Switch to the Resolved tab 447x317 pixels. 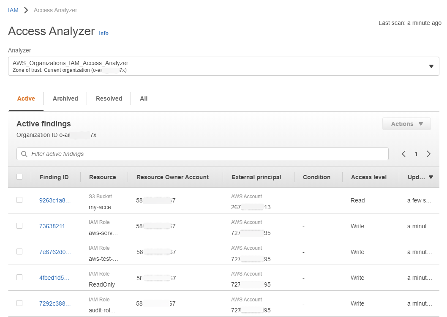pos(109,98)
